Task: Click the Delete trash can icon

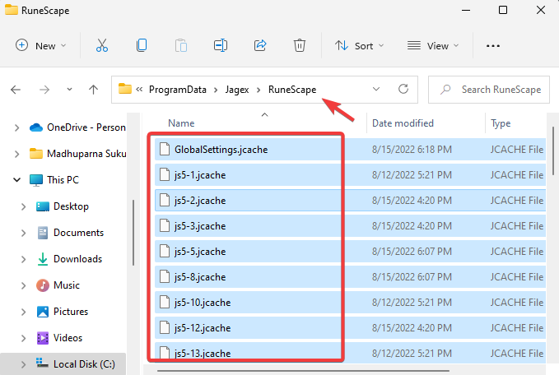Action: tap(300, 45)
